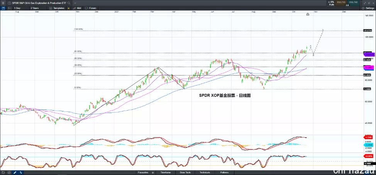Open the Favourites tab
Viewport: 376px width, 175px height.
pos(143,172)
